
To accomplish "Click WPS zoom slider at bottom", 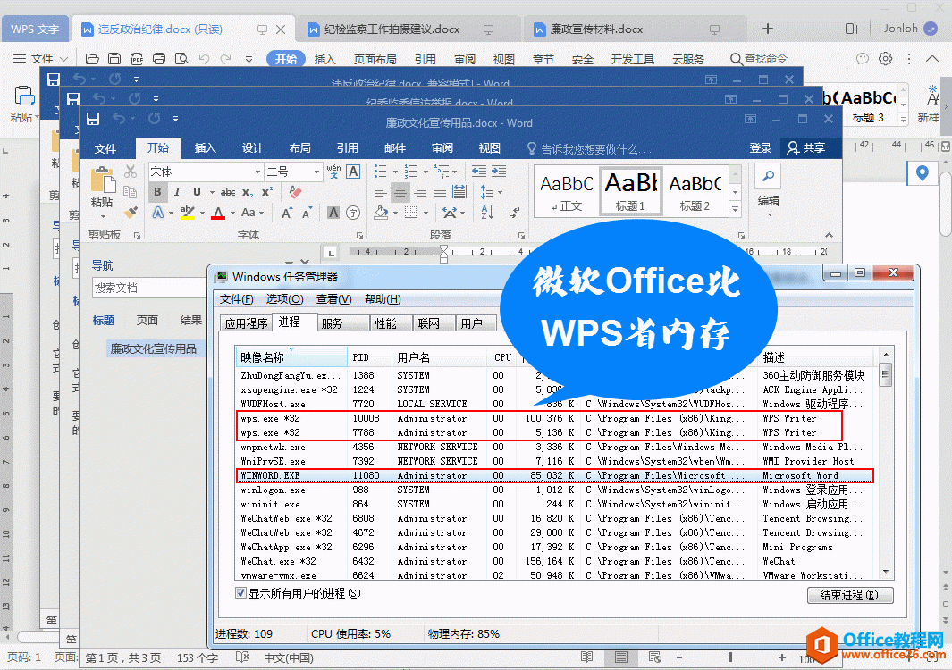I will click(730, 657).
